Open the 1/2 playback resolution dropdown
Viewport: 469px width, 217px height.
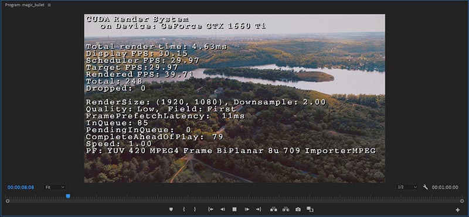pos(407,187)
